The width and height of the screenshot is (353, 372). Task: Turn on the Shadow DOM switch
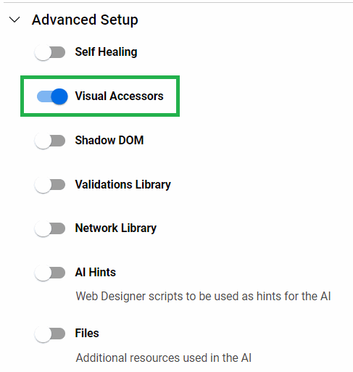(50, 141)
